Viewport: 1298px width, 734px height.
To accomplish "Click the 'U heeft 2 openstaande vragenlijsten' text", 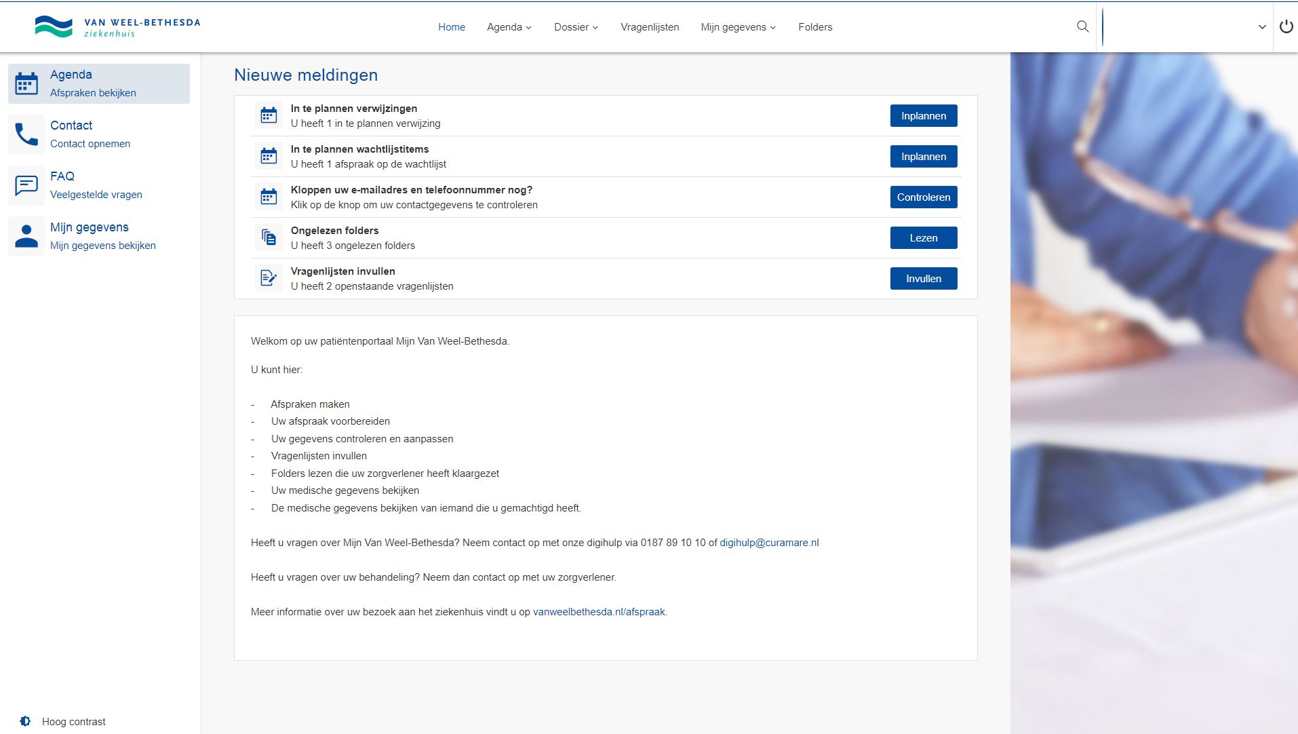I will (372, 286).
